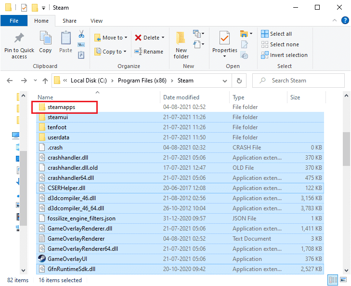Image resolution: width=351 pixels, height=286 pixels.
Task: Go up one folder level
Action: click(x=45, y=81)
